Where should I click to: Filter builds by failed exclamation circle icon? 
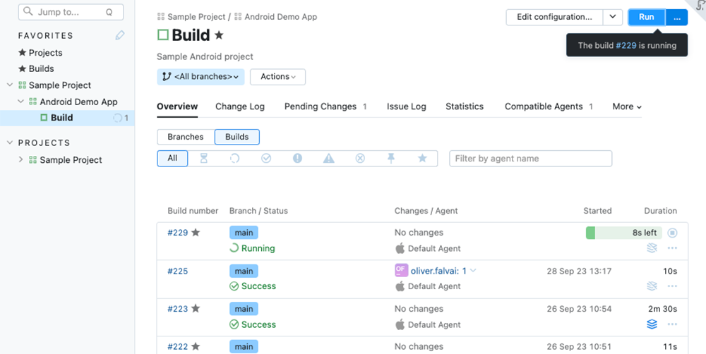pyautogui.click(x=297, y=159)
